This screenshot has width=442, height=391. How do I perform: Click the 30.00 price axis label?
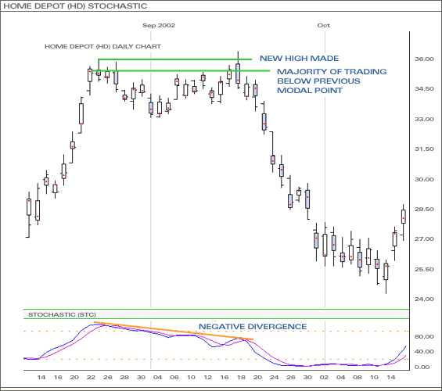(x=424, y=179)
